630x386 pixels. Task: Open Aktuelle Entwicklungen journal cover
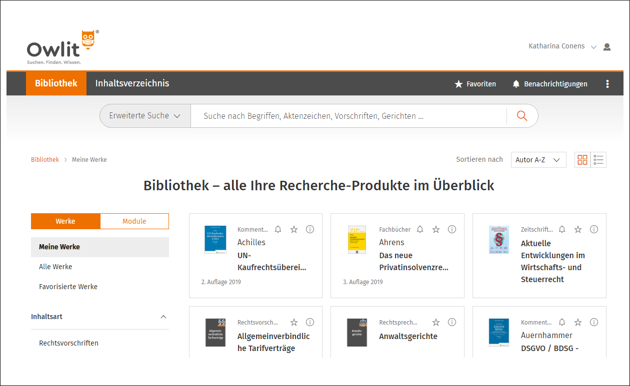click(x=499, y=240)
